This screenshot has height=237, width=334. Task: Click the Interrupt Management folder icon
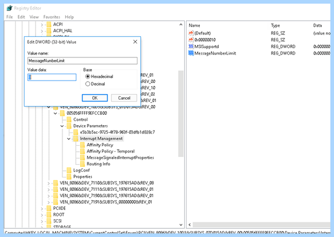76,139
